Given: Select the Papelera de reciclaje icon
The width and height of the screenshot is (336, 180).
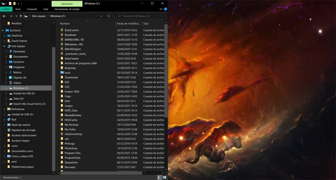Looking at the screenshot, I should tap(9, 130).
